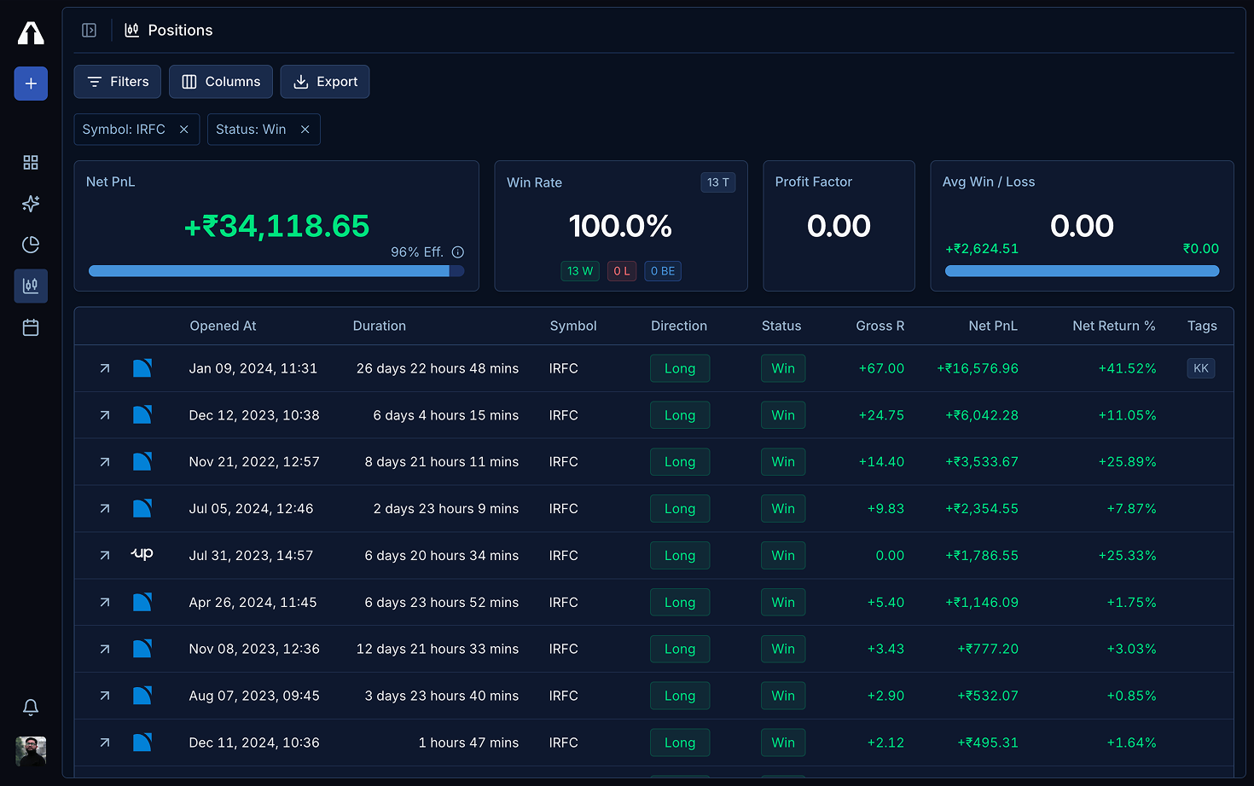
Task: Toggle the 0 BE break-even badge
Action: [x=663, y=270]
